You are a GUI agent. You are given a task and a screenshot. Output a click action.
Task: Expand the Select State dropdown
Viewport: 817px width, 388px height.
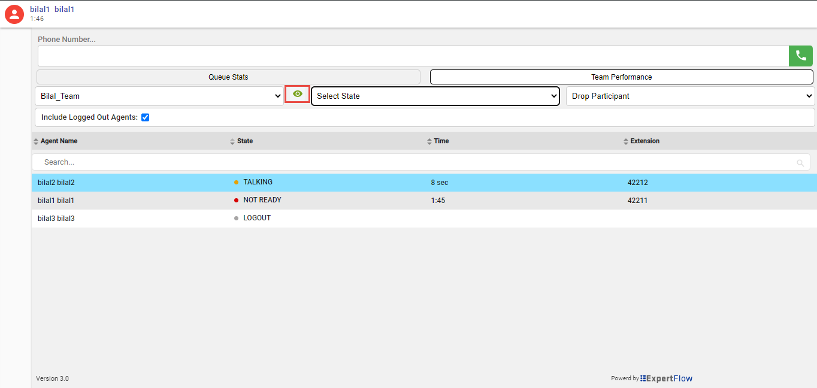435,96
